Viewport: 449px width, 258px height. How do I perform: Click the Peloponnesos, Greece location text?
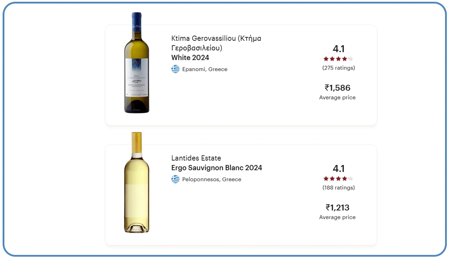coord(212,179)
